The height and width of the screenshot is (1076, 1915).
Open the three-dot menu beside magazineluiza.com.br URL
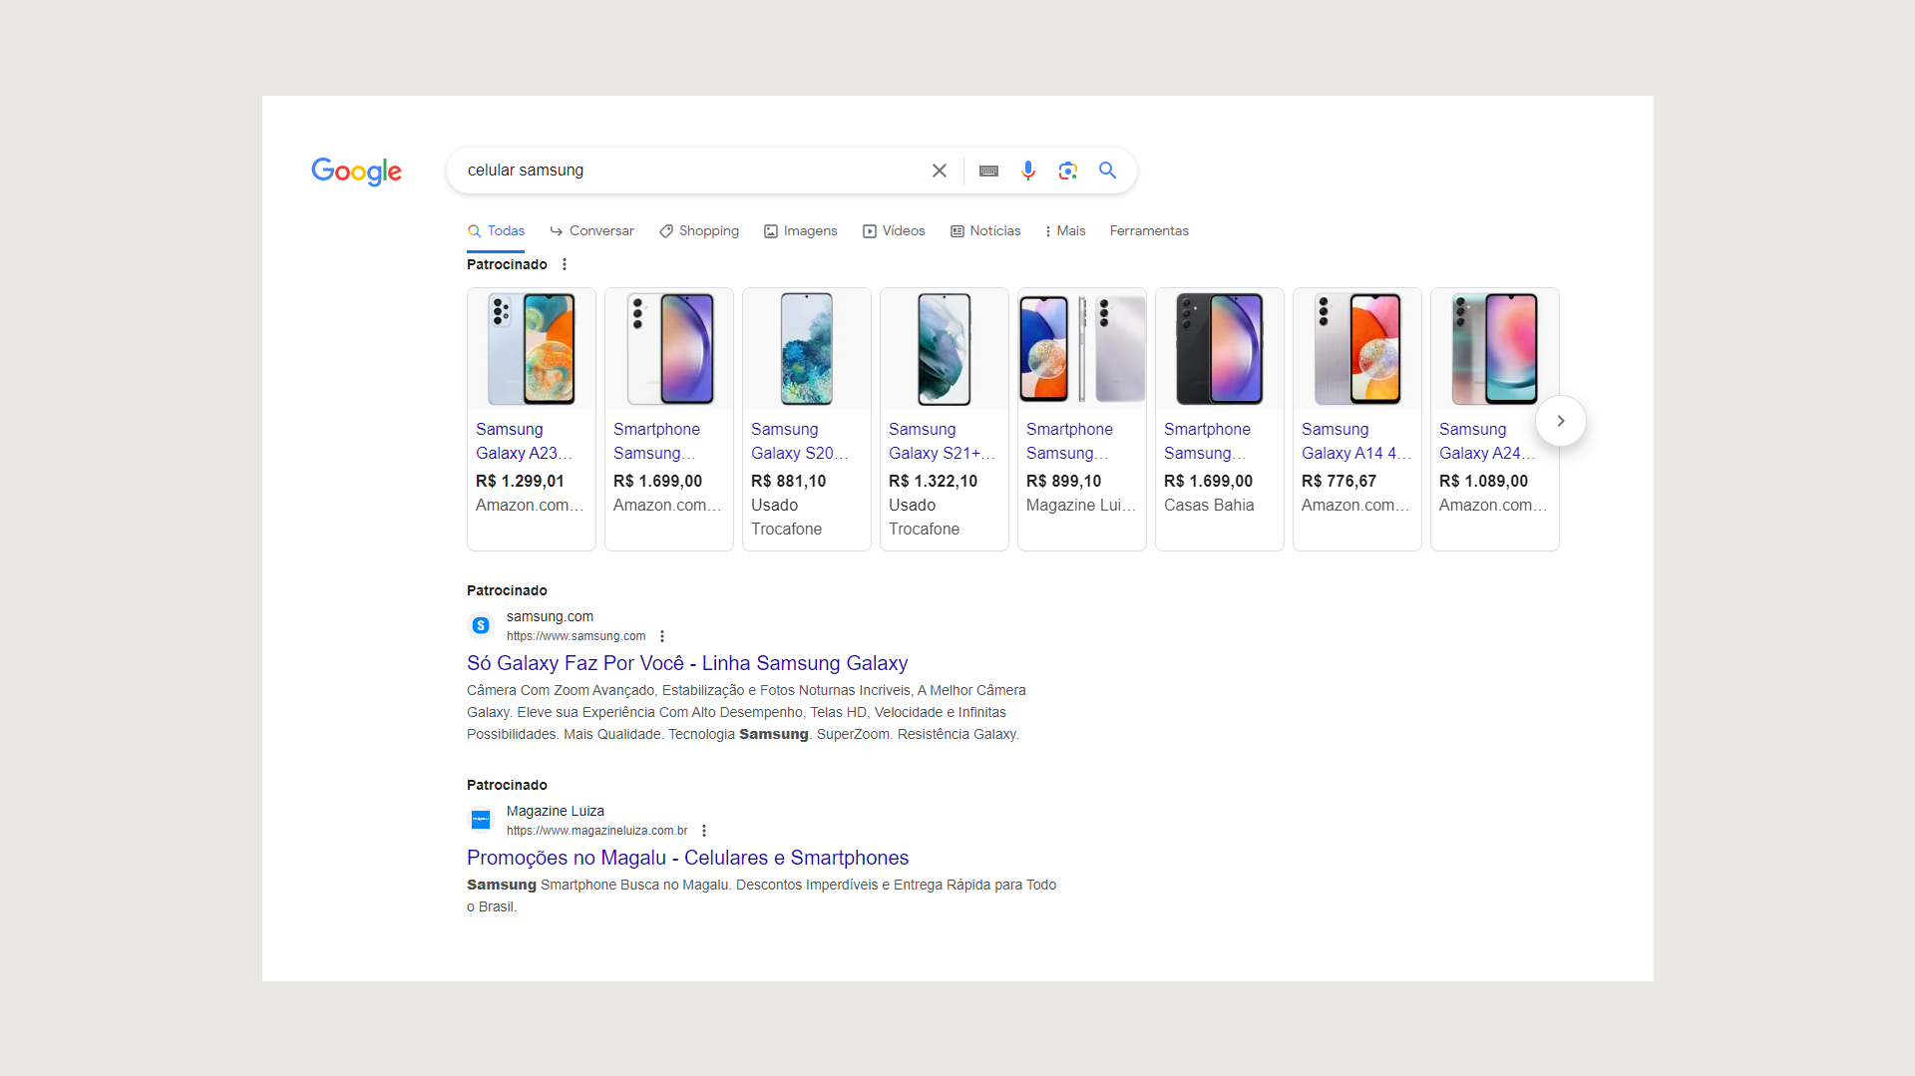[x=704, y=831]
